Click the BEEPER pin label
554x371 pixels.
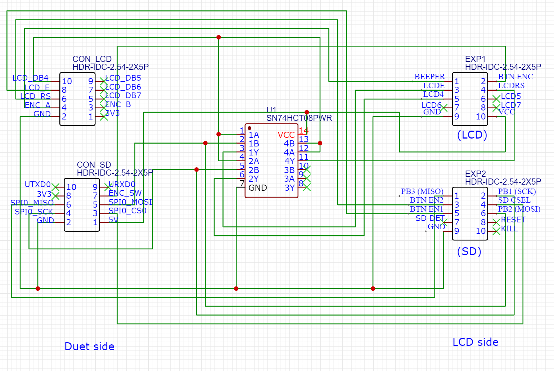click(429, 77)
